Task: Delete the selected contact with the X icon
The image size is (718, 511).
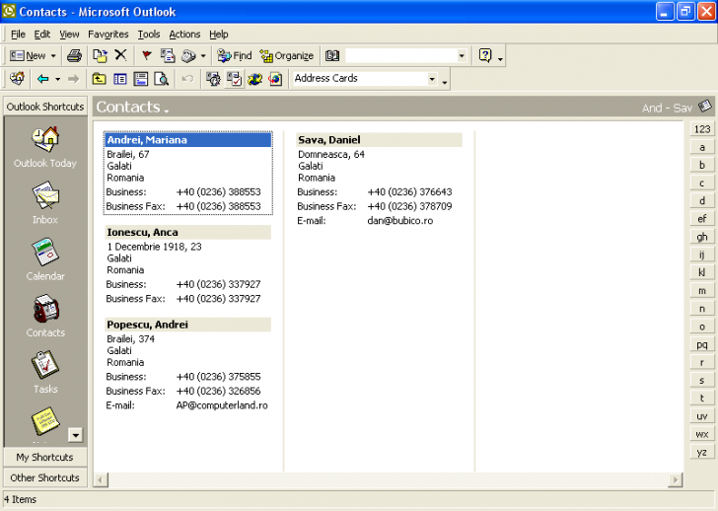Action: click(x=120, y=55)
